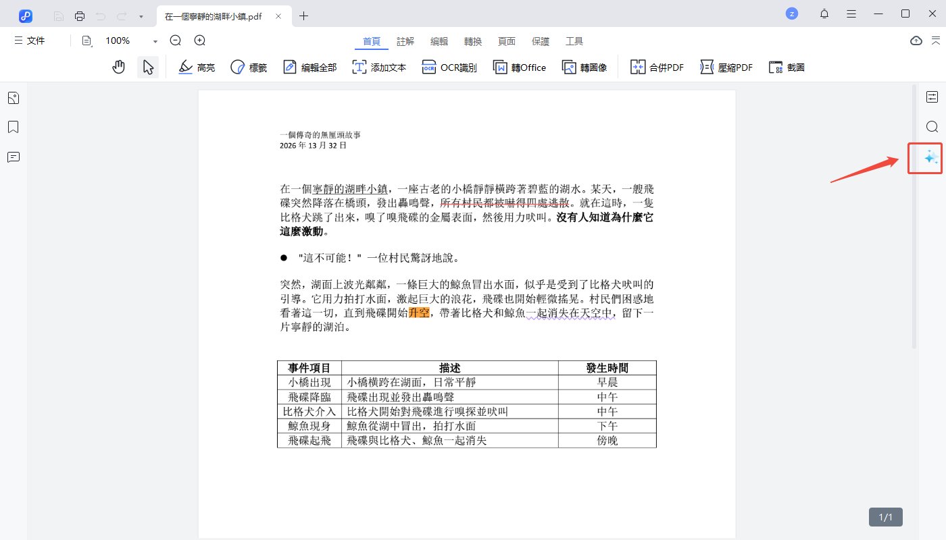946x540 pixels.
Task: Activate the selection cursor tool
Action: tap(148, 66)
